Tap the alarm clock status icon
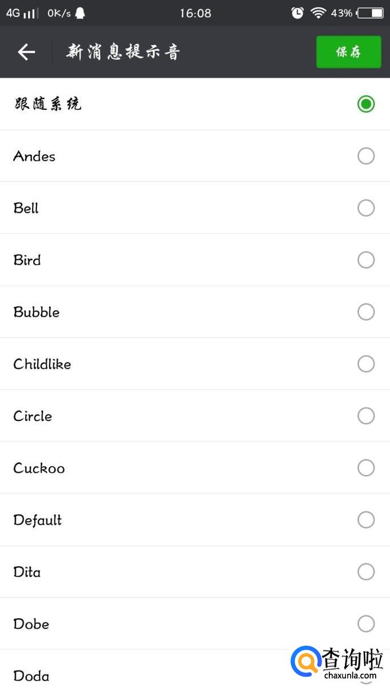This screenshot has height=693, width=390. [x=297, y=13]
